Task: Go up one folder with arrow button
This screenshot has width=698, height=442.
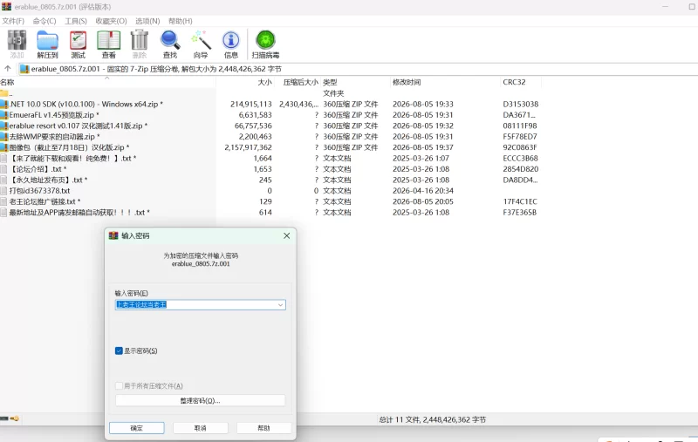Action: (x=8, y=69)
